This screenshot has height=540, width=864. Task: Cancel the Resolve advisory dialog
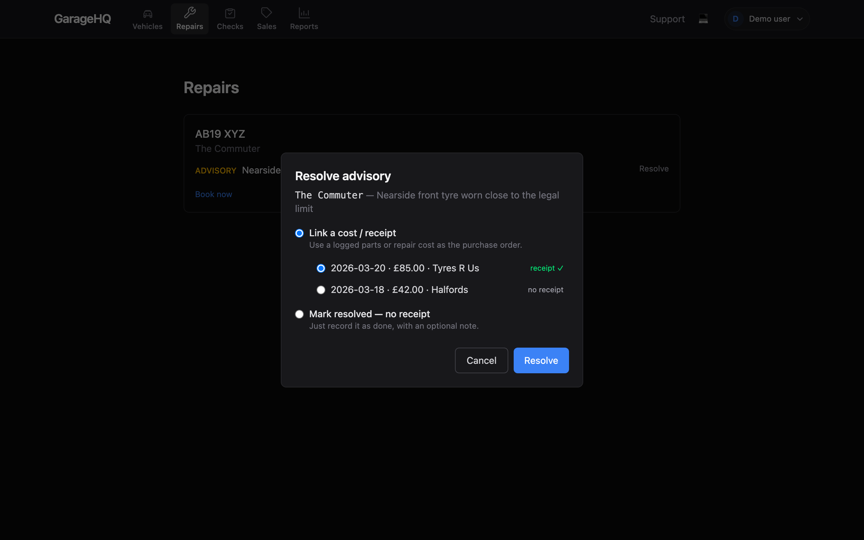(481, 360)
